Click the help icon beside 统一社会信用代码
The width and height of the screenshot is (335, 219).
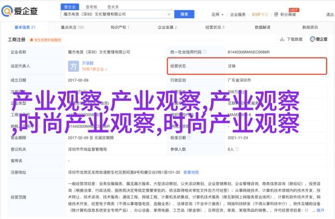[x=204, y=52]
